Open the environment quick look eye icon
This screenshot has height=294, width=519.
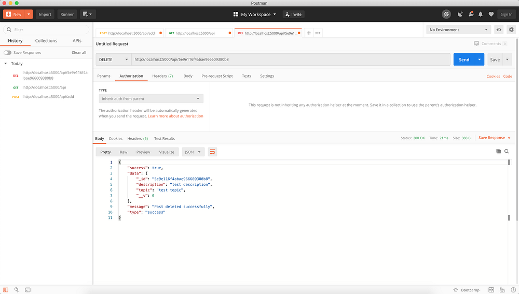(499, 30)
